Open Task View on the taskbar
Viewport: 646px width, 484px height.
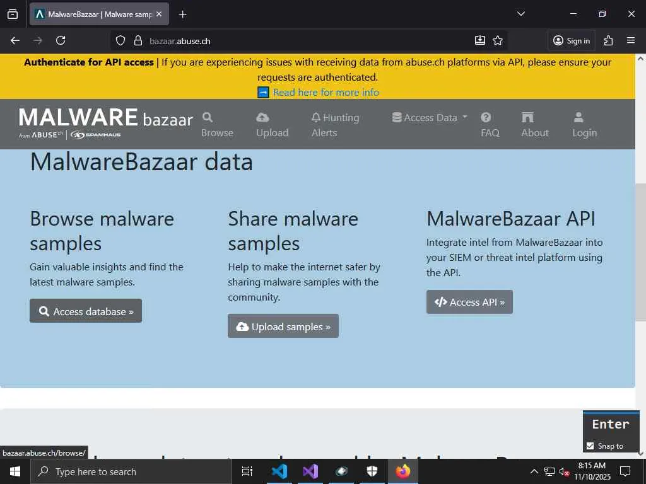(x=247, y=471)
